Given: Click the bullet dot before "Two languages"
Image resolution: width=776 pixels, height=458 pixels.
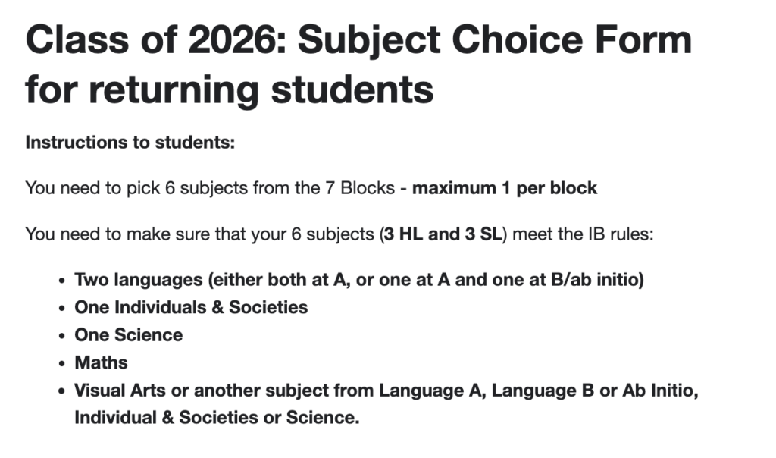Looking at the screenshot, I should [x=63, y=281].
